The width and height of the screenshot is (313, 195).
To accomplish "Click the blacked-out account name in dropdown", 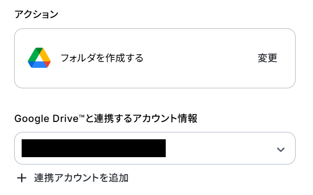I will (x=93, y=148).
